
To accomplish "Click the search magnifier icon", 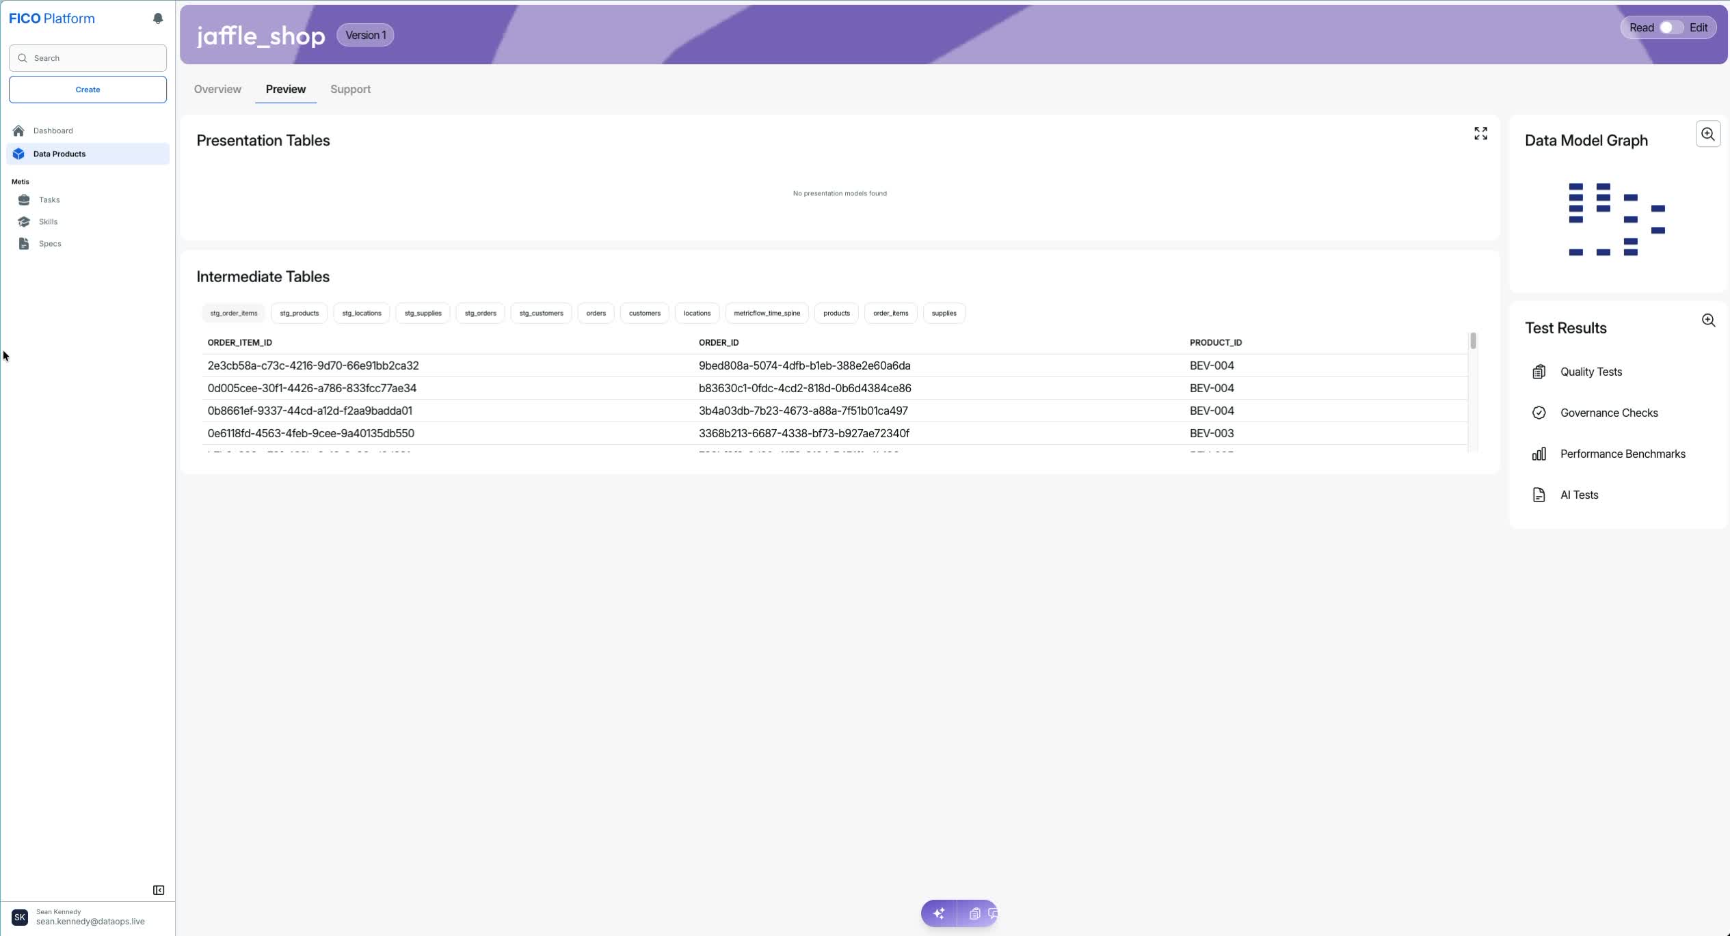I will [23, 58].
